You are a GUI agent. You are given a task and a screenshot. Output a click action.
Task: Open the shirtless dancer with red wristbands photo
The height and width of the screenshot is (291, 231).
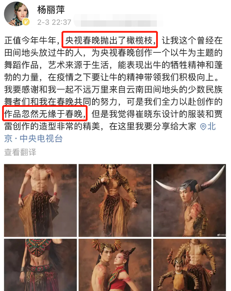click(40, 200)
